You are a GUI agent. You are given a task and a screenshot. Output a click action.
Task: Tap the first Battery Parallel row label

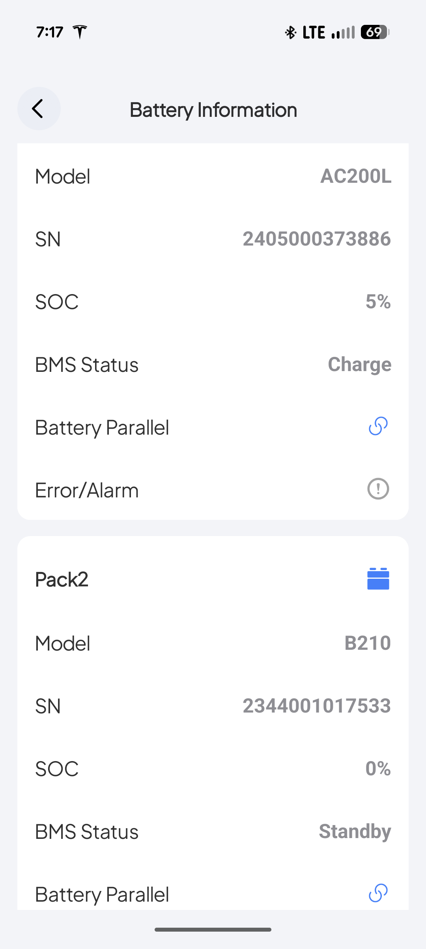click(x=102, y=428)
